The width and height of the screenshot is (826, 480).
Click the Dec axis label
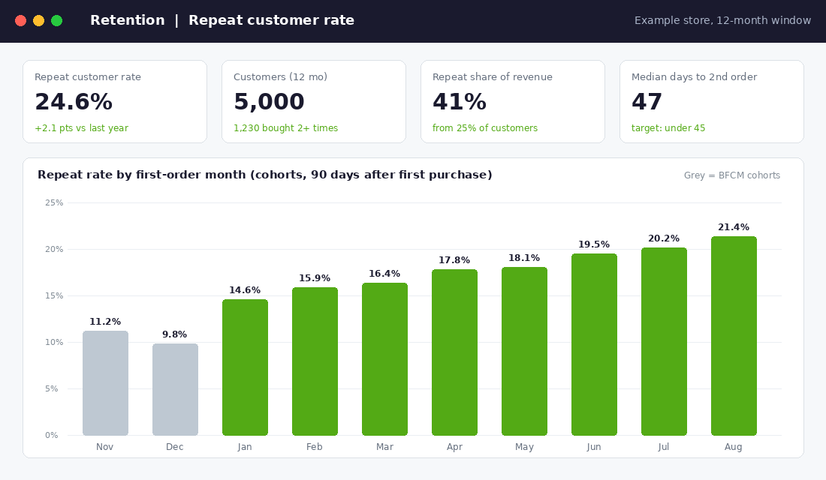175,447
